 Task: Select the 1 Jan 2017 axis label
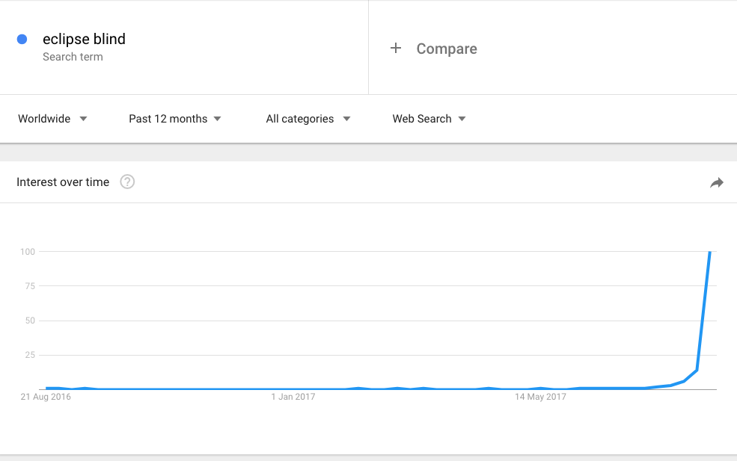293,397
